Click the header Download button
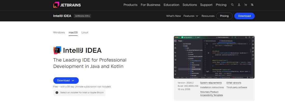Image resolution: width=285 pixels, height=105 pixels. [x=244, y=16]
